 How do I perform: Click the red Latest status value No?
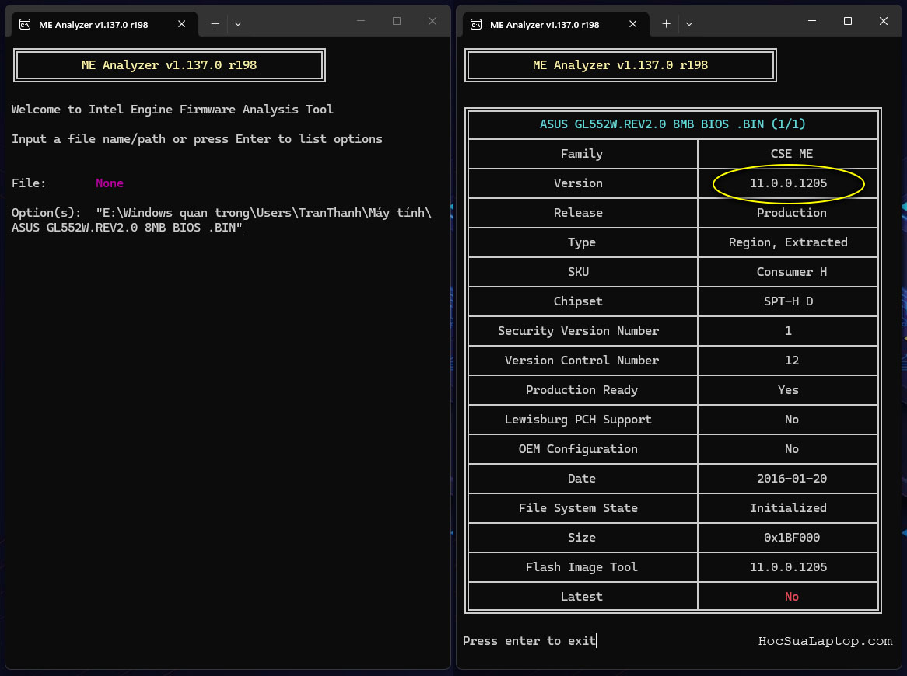pyautogui.click(x=791, y=596)
